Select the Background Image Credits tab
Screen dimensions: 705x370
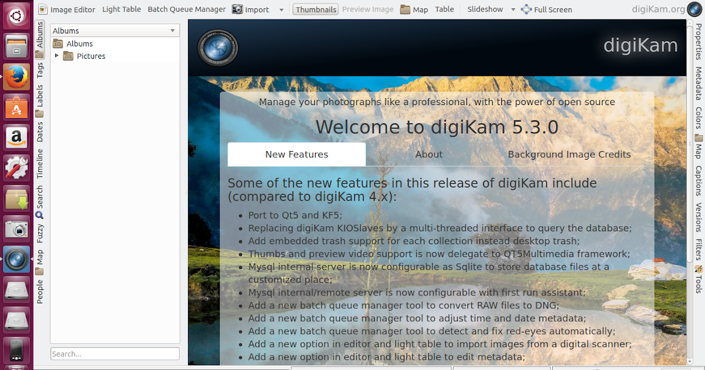[569, 154]
